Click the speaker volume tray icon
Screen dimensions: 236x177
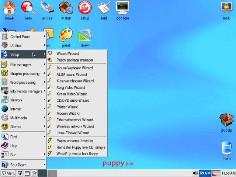click(195, 173)
